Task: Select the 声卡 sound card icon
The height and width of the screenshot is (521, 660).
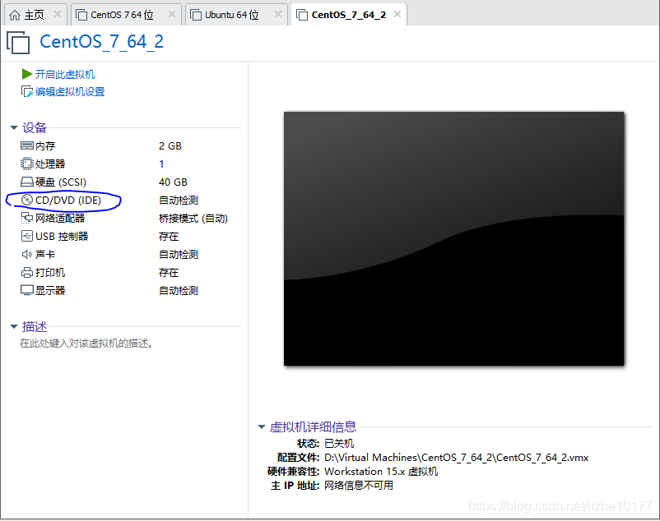Action: 27,254
